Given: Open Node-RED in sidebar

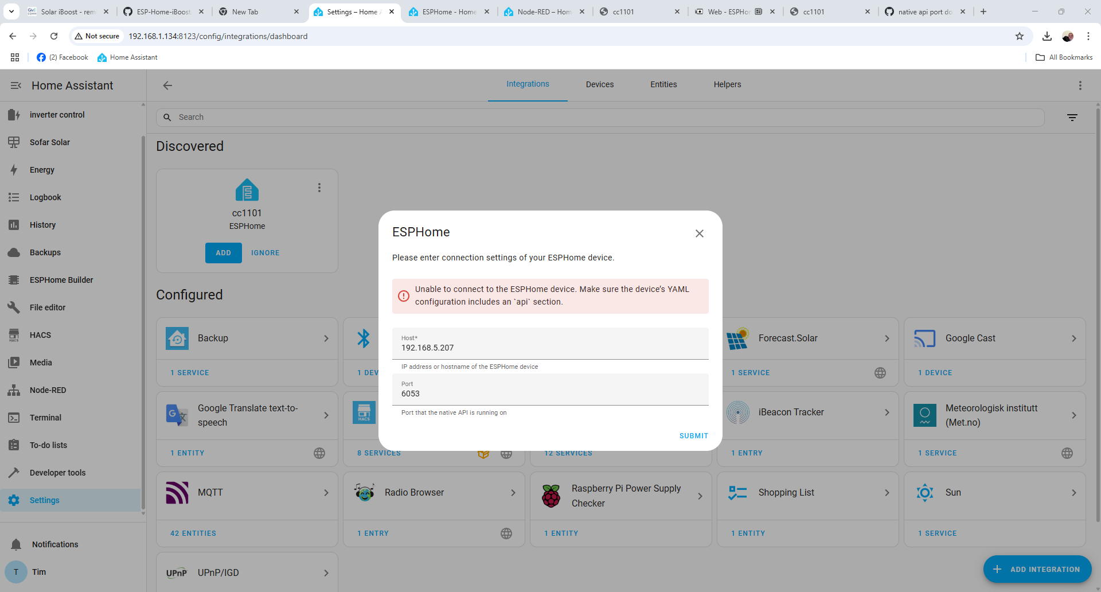Looking at the screenshot, I should pyautogui.click(x=70, y=390).
